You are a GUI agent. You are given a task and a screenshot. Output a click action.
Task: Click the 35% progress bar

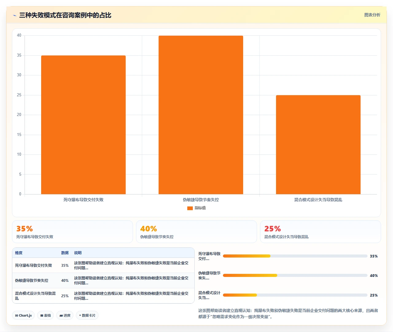click(295, 256)
